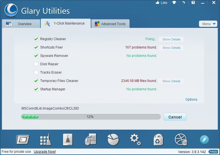Open the Menu dropdown
The width and height of the screenshot is (220, 155).
208,24
